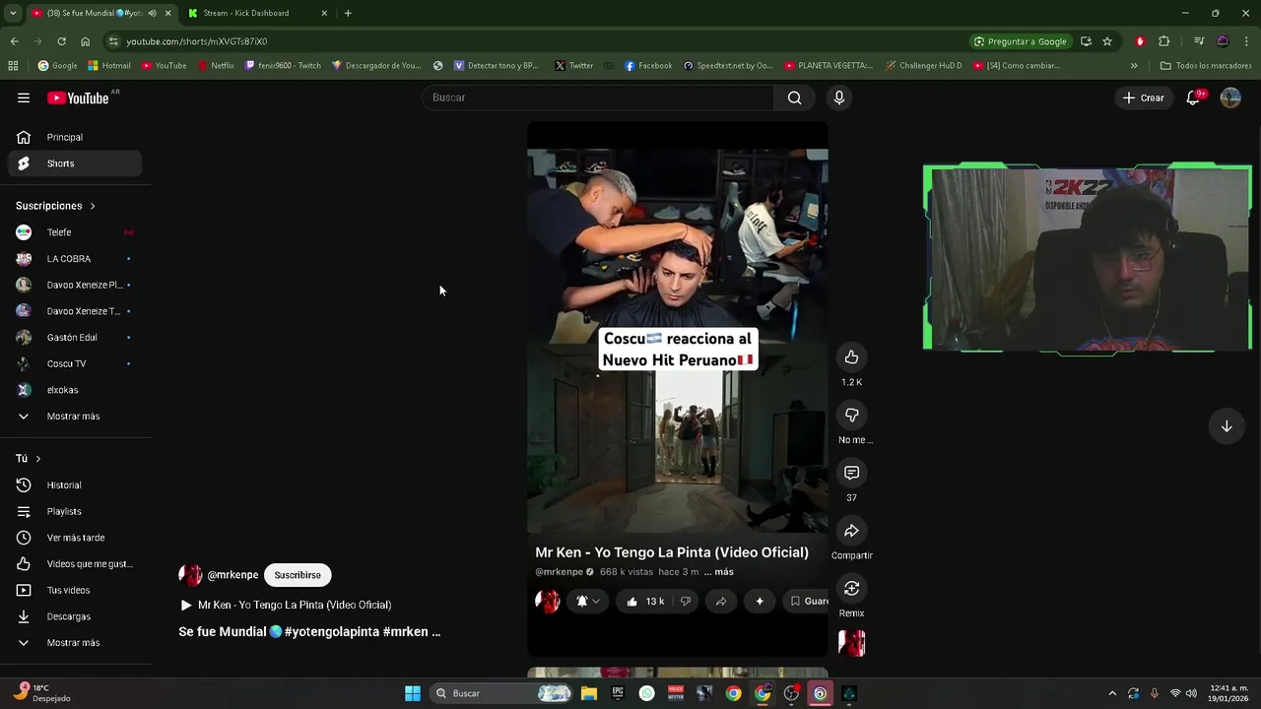The width and height of the screenshot is (1261, 709).
Task: Open Todos los marcadores folder
Action: [1206, 66]
